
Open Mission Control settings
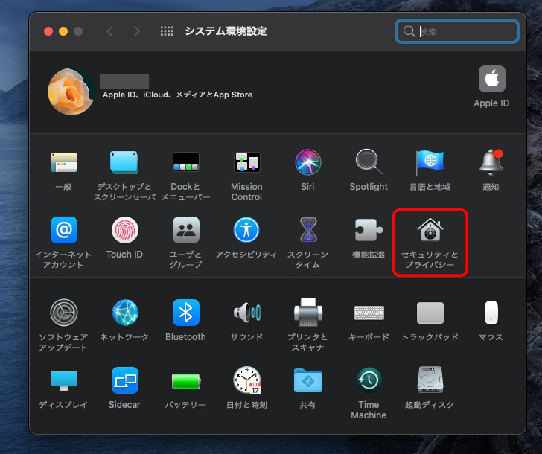[x=246, y=162]
